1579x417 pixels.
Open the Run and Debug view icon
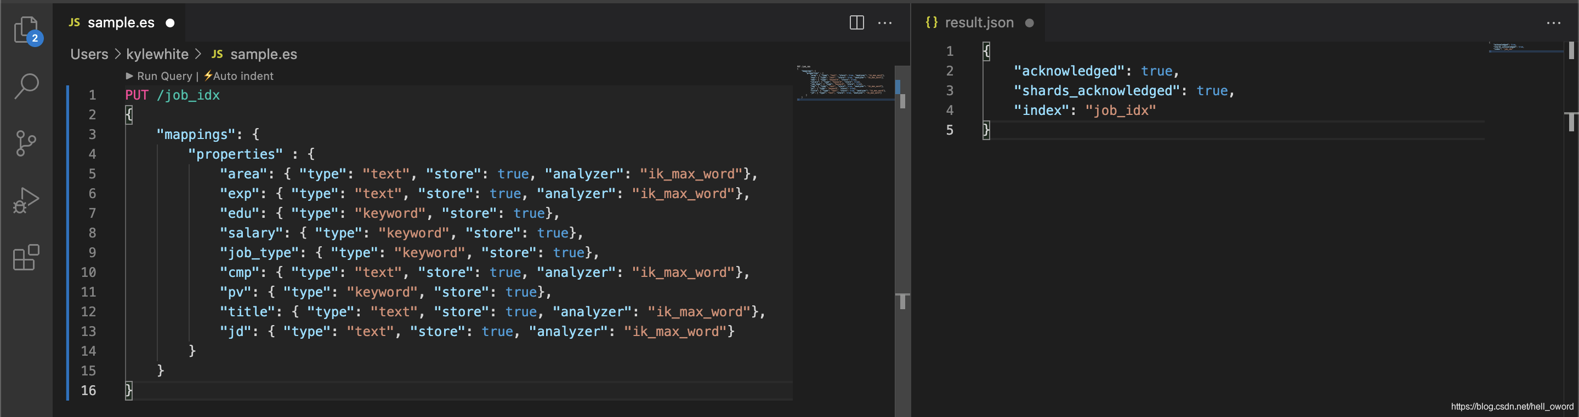click(x=26, y=200)
